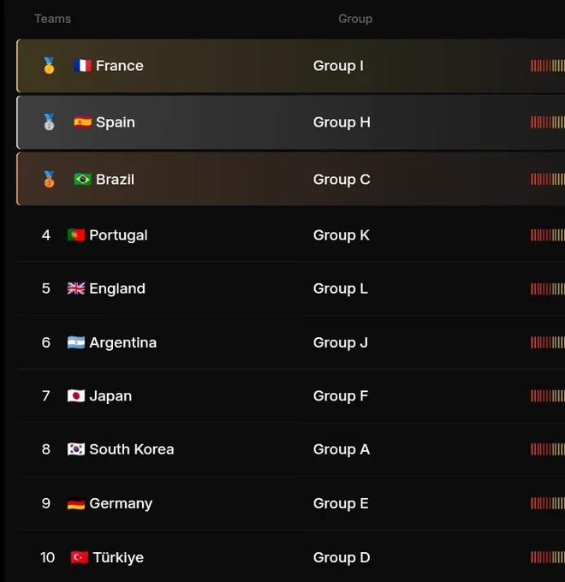Click the Türkiye flag icon
This screenshot has height=582, width=565.
[80, 557]
